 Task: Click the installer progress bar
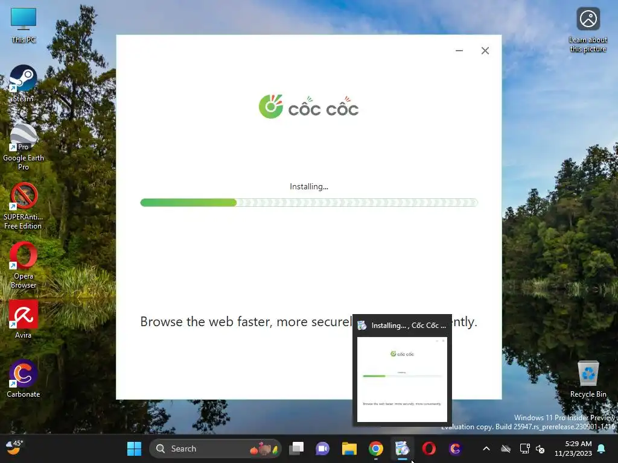click(x=309, y=203)
